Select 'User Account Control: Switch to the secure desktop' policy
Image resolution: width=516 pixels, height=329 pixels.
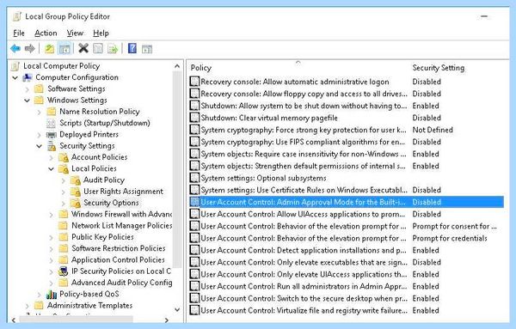coord(347,298)
